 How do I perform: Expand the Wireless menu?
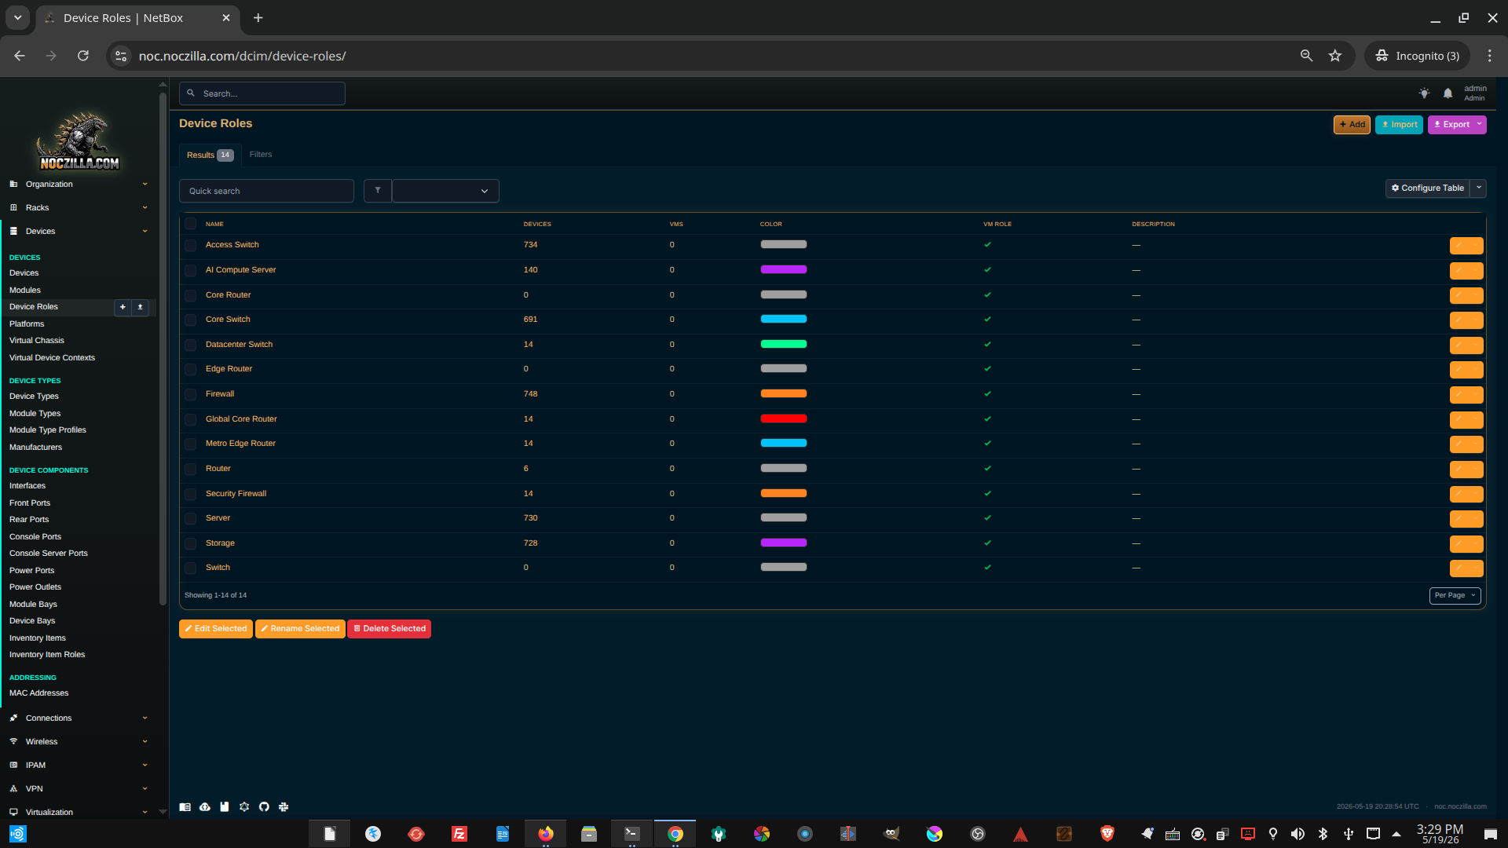pos(79,742)
